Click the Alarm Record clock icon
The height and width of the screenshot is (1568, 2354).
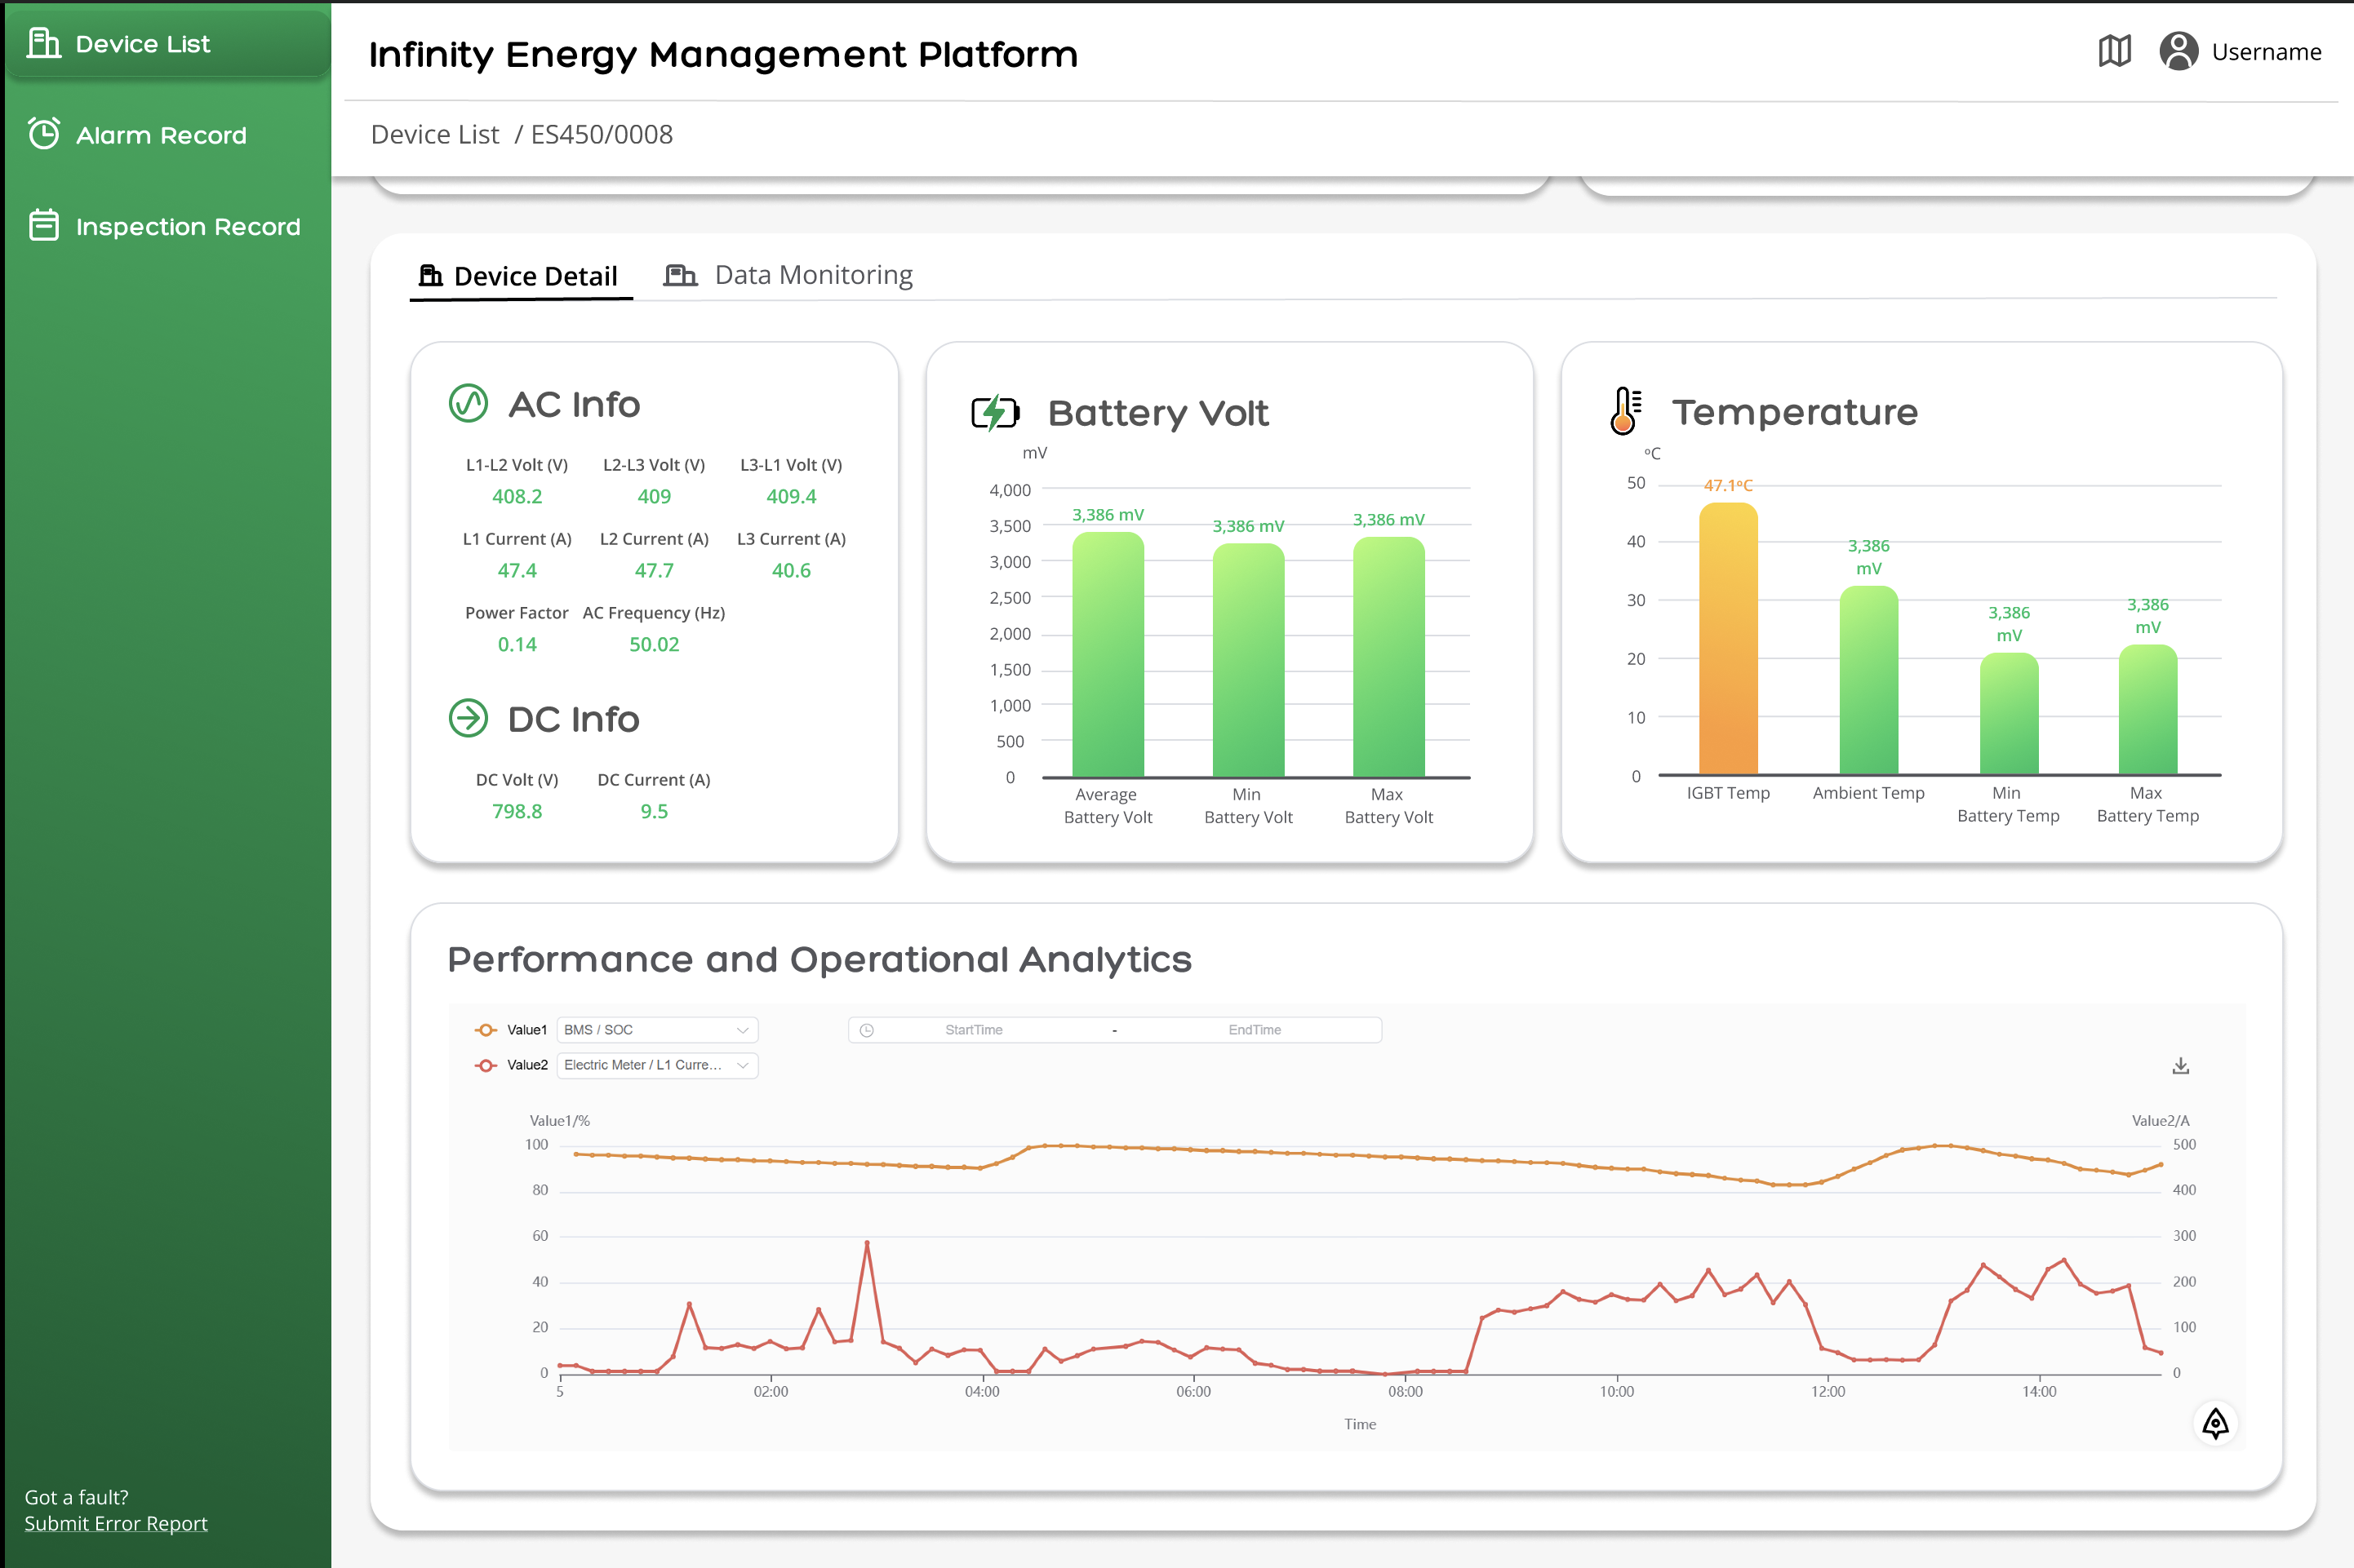pyautogui.click(x=44, y=134)
